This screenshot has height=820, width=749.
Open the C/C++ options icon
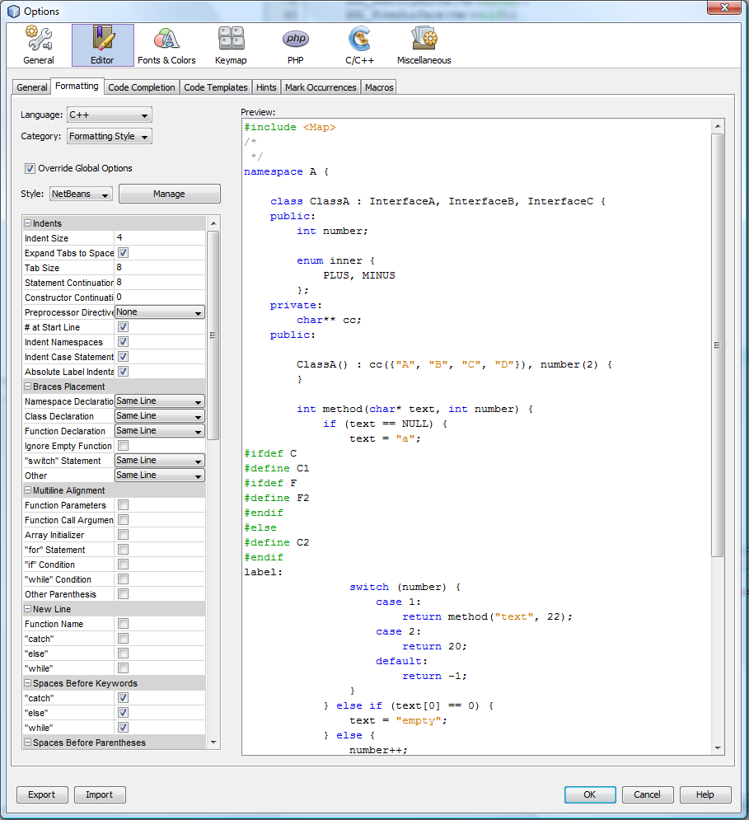[359, 45]
